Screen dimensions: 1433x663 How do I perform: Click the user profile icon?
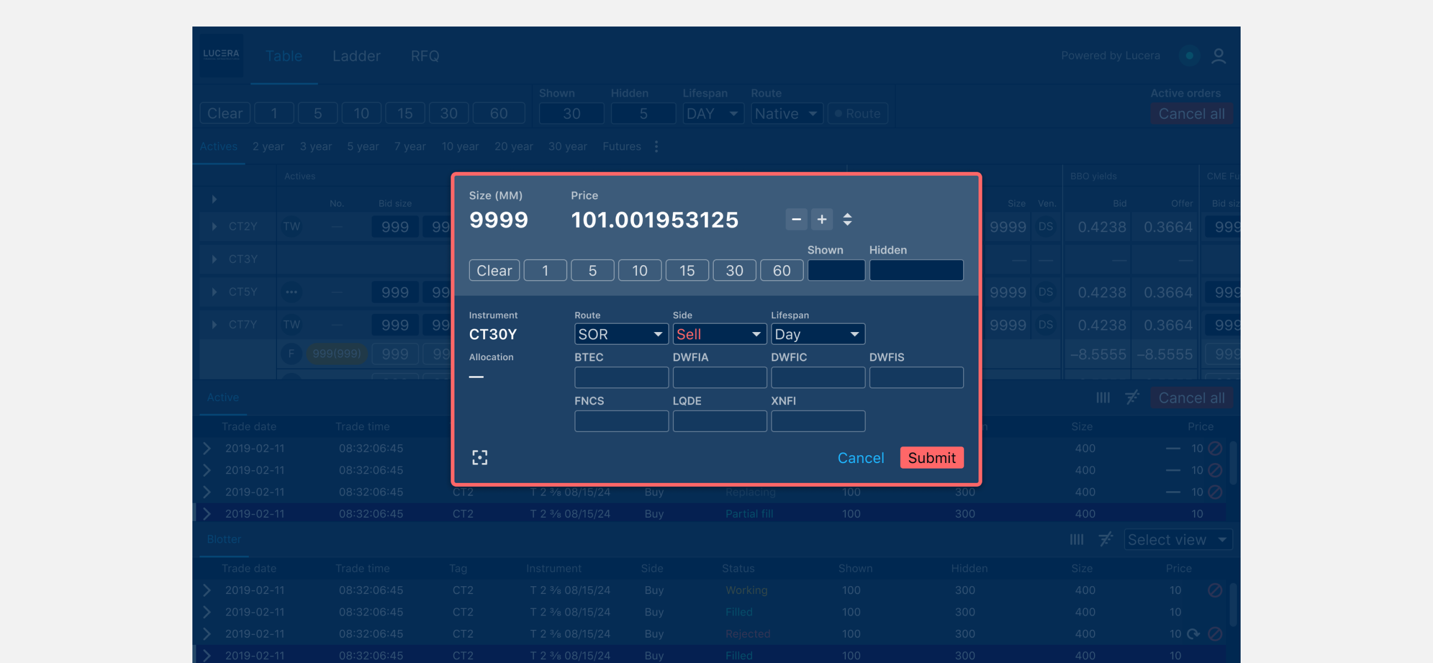pyautogui.click(x=1218, y=56)
